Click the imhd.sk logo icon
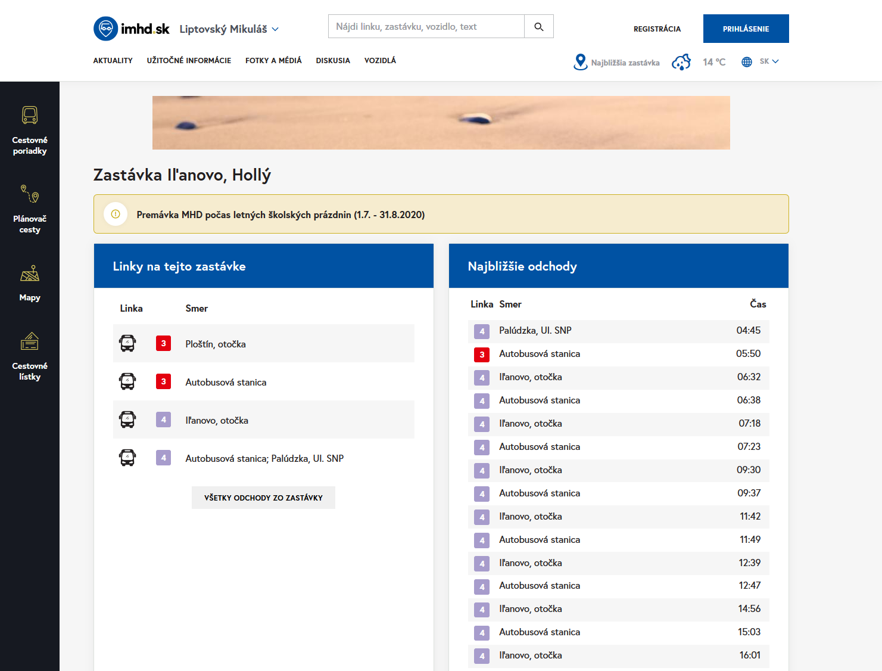Screen dimensions: 882x671 (105, 29)
